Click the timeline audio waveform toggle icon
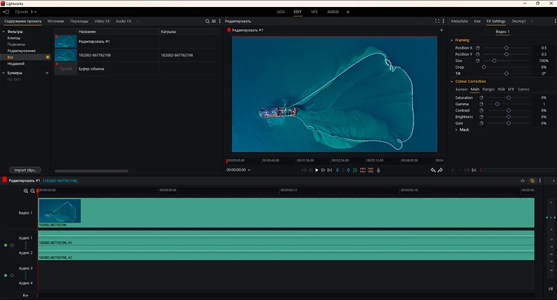Screen dimensions: 557x300 point(523,181)
